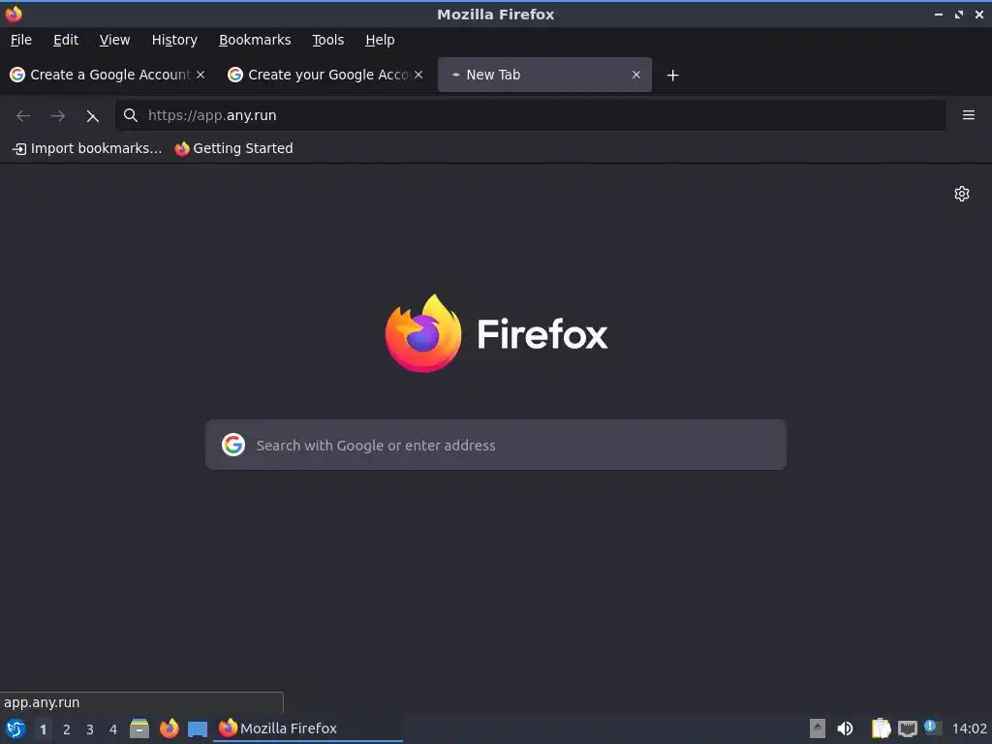
Task: Minimize the Mozilla Firefox window
Action: pyautogui.click(x=938, y=14)
